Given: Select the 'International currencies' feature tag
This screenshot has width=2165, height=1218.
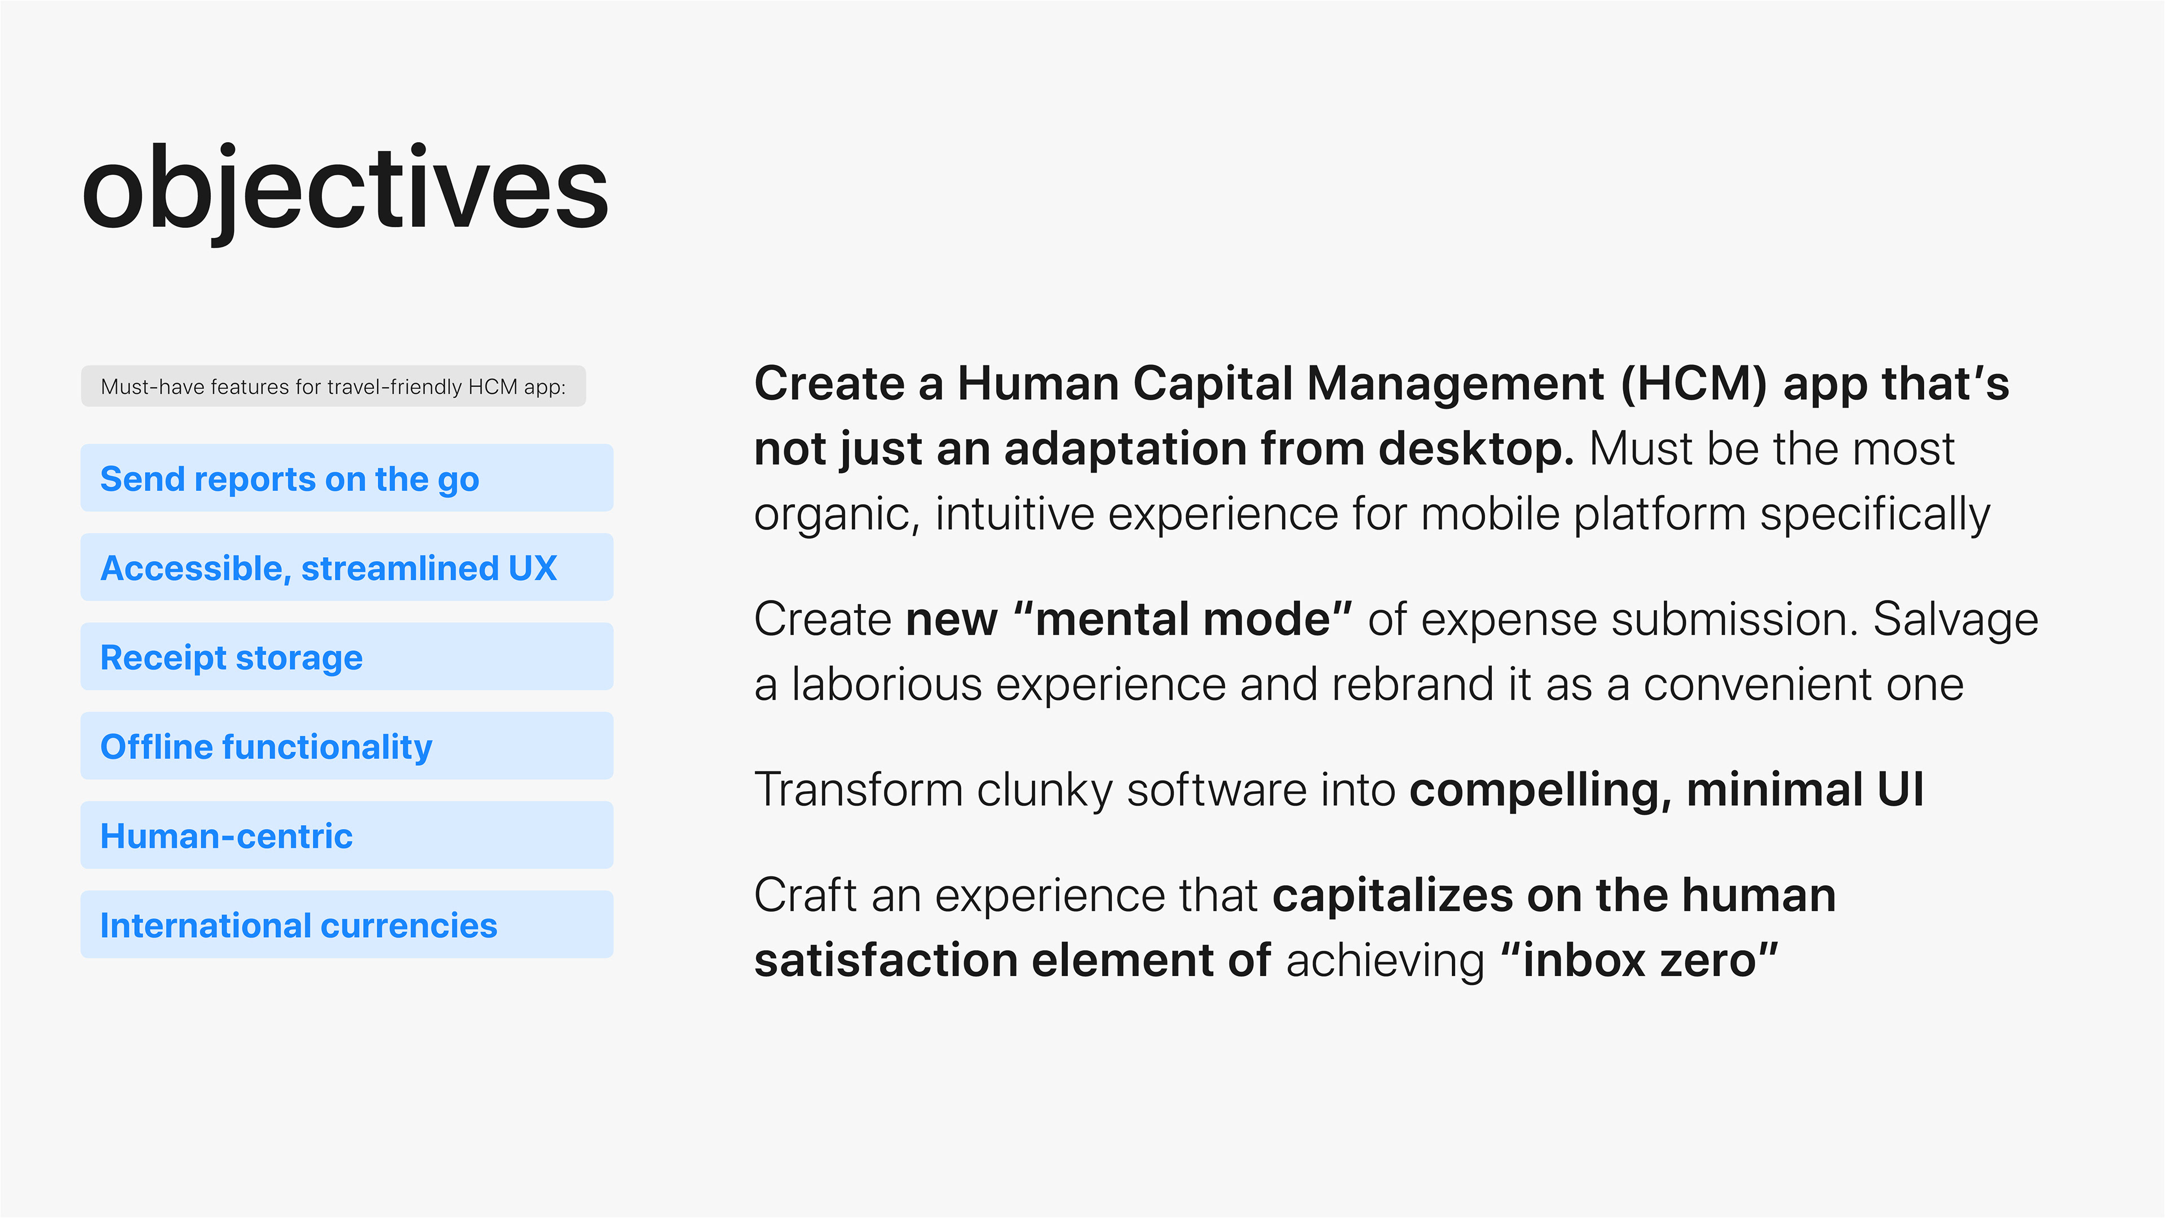Looking at the screenshot, I should click(x=346, y=925).
